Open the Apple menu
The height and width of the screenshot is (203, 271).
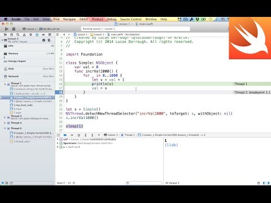click(6, 19)
